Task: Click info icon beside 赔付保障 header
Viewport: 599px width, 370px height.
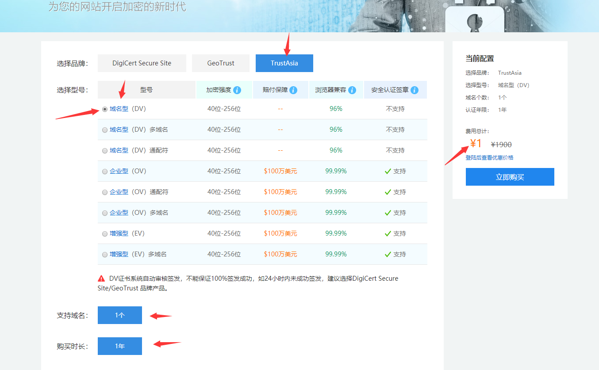Action: click(293, 90)
